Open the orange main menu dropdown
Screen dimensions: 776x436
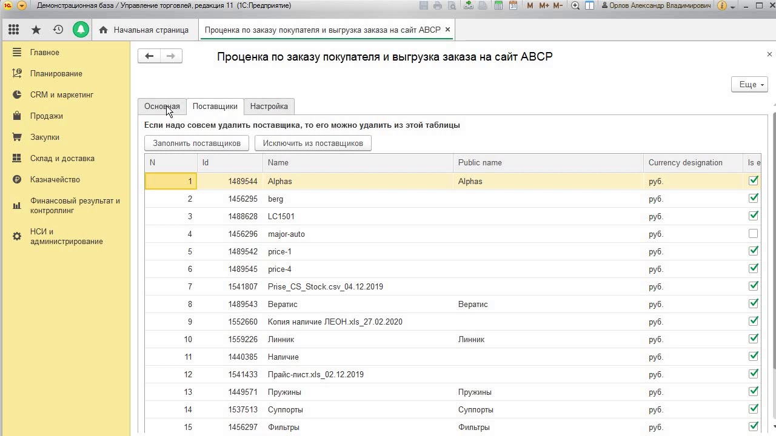22,5
